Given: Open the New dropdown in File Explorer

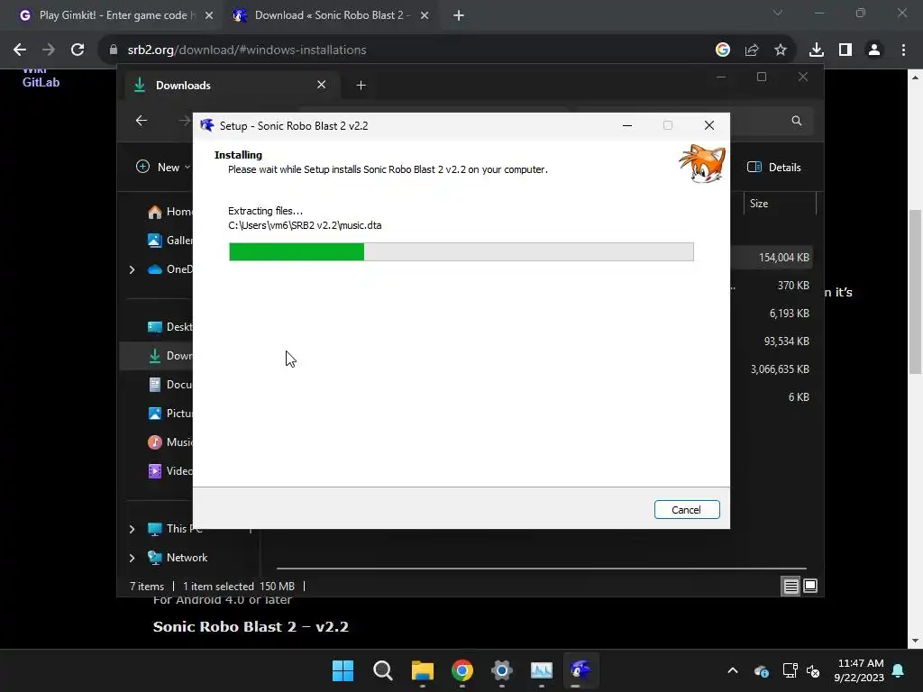Looking at the screenshot, I should pos(163,167).
